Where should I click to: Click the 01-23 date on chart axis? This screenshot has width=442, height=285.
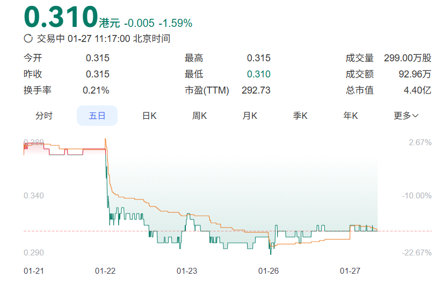[187, 271]
